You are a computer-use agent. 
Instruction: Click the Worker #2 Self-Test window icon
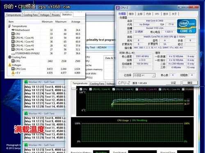click(26, 82)
